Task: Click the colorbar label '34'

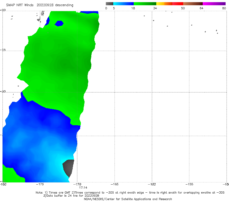Action: click(x=155, y=8)
